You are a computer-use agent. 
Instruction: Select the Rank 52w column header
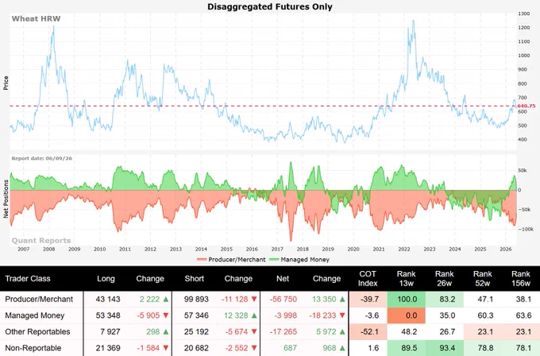[483, 278]
